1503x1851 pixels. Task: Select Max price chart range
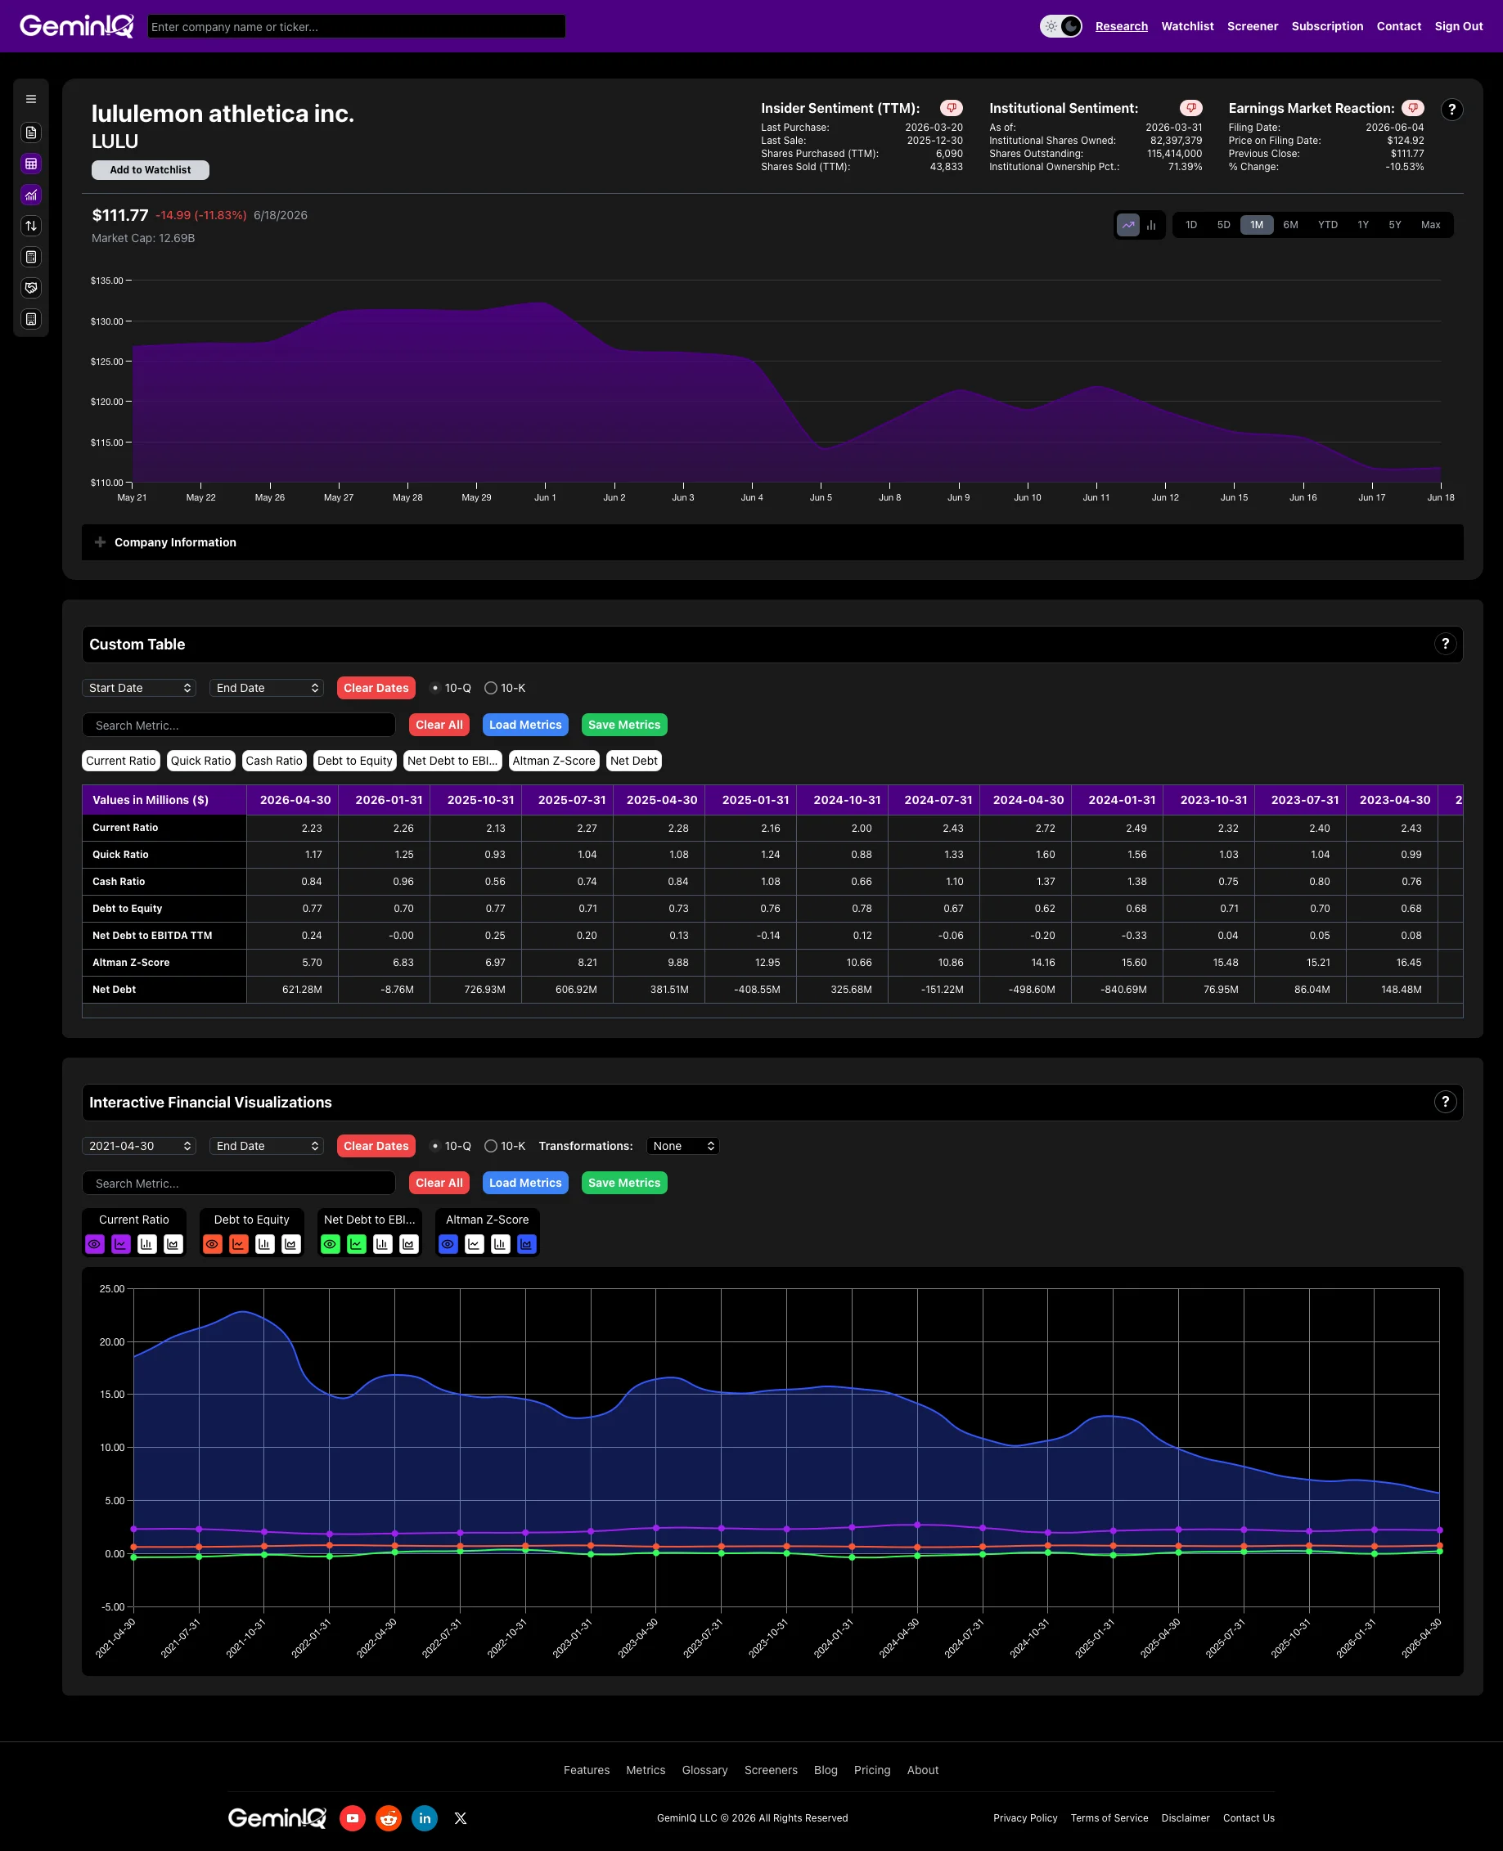pyautogui.click(x=1430, y=225)
